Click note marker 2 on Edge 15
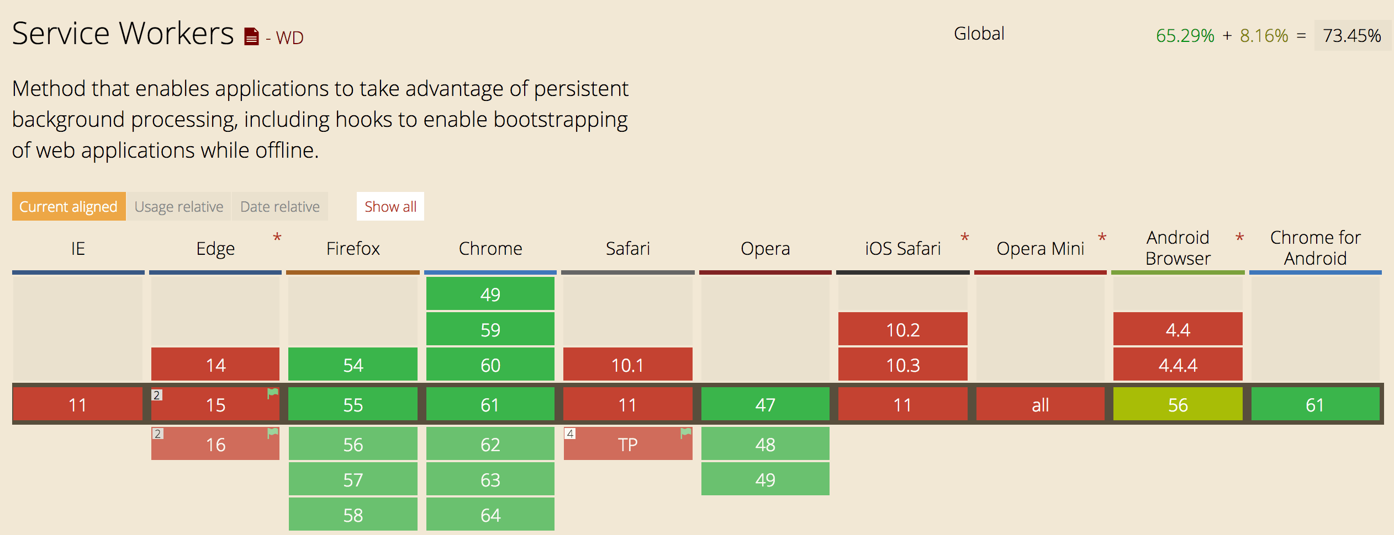Viewport: 1394px width, 535px height. (157, 395)
